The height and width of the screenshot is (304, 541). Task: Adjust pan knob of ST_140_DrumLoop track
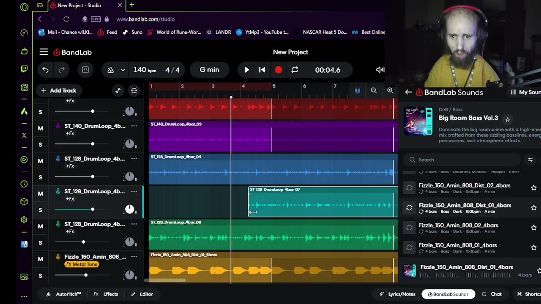click(x=129, y=144)
